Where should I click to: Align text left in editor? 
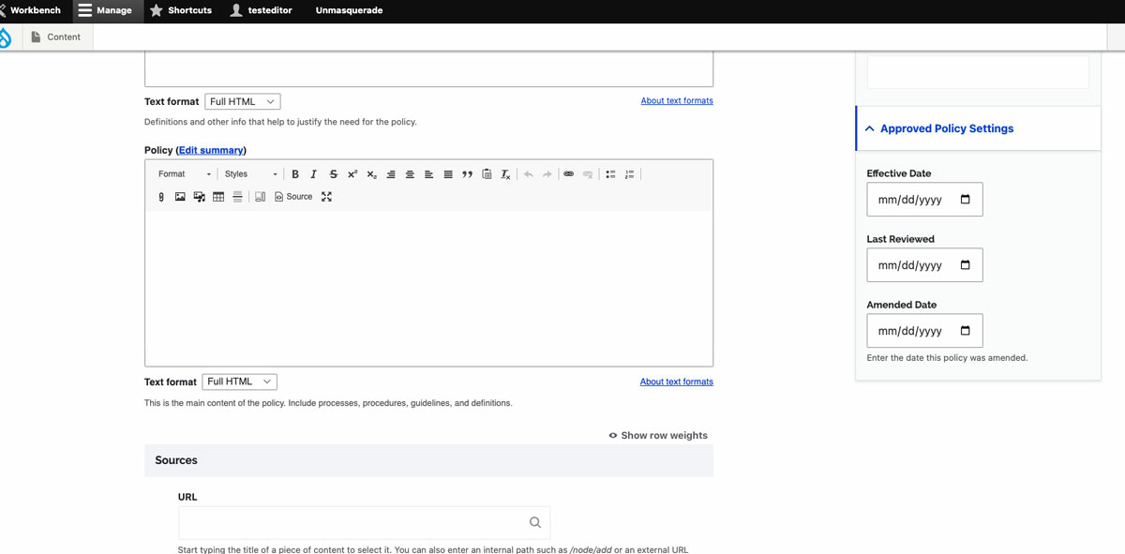click(428, 174)
